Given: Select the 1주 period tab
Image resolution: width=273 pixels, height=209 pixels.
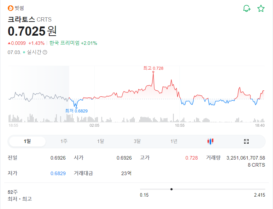Looking at the screenshot, I should (64, 142).
